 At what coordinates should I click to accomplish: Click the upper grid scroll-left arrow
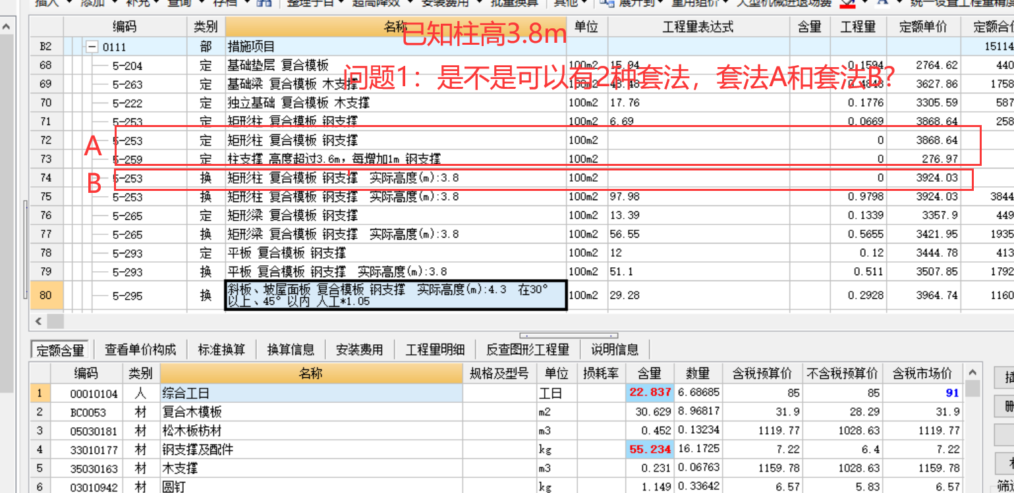tap(38, 321)
